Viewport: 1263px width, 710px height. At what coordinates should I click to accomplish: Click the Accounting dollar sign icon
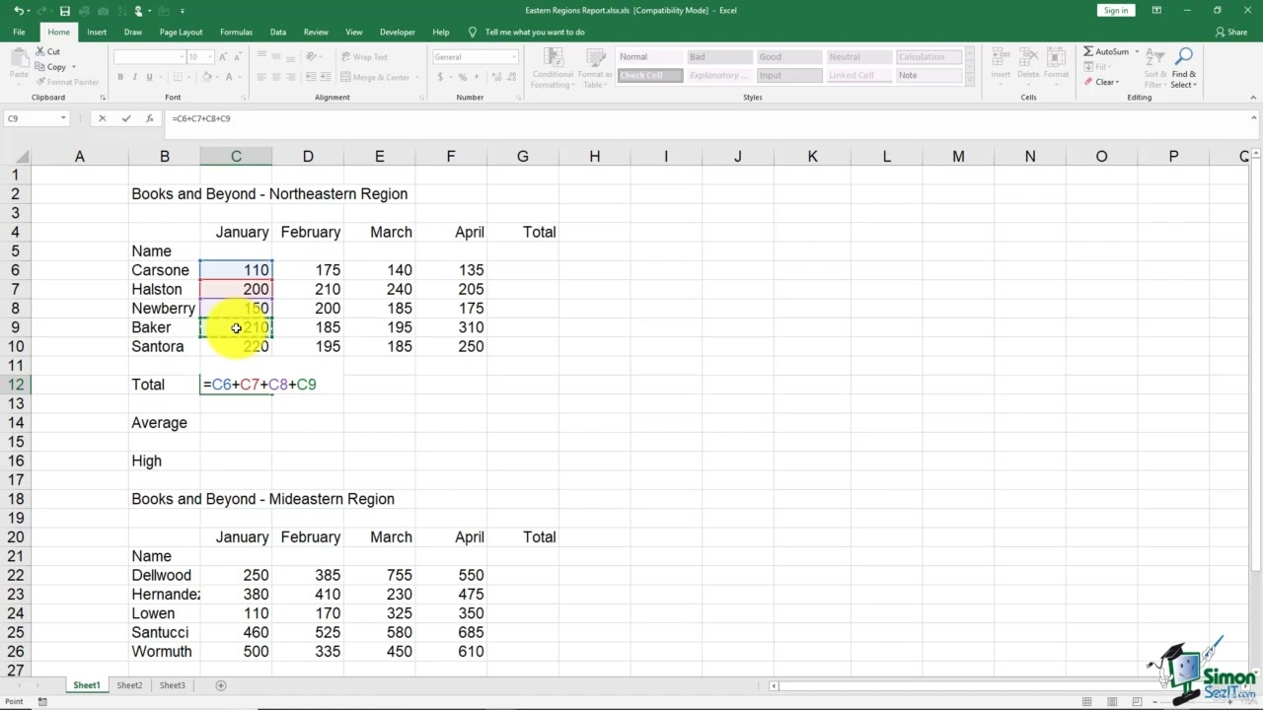(x=439, y=77)
